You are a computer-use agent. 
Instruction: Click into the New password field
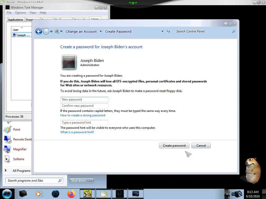click(x=84, y=99)
